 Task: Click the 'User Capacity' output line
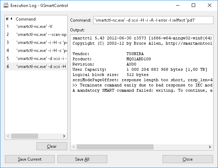[140, 69]
